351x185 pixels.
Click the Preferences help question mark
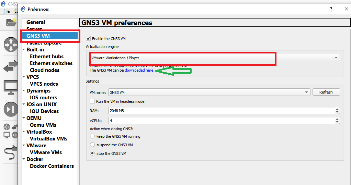coord(331,9)
